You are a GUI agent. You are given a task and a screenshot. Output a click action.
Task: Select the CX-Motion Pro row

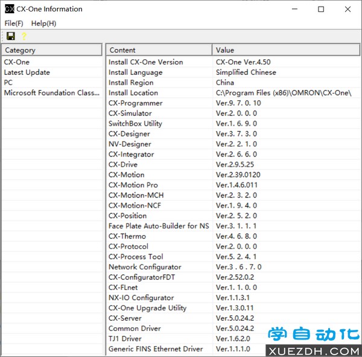(233, 185)
